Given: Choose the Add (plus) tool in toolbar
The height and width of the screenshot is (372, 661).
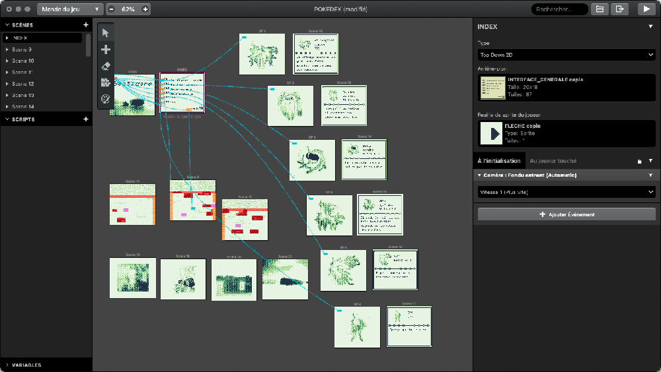Looking at the screenshot, I should 106,49.
